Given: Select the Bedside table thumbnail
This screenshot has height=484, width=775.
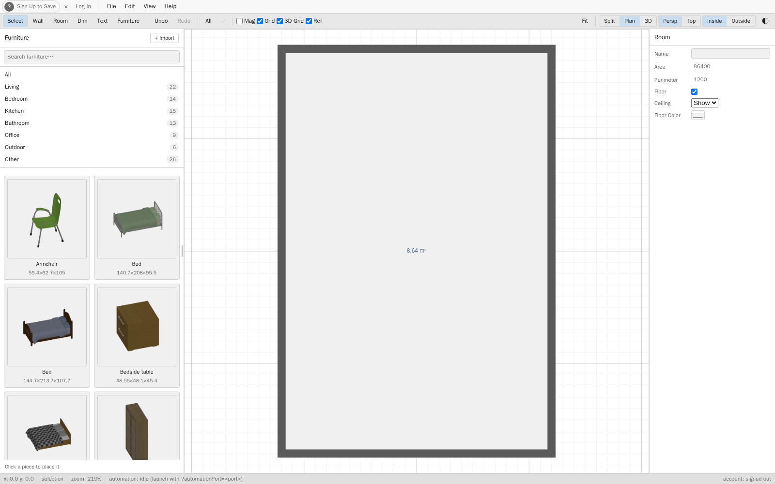Looking at the screenshot, I should click(x=137, y=327).
